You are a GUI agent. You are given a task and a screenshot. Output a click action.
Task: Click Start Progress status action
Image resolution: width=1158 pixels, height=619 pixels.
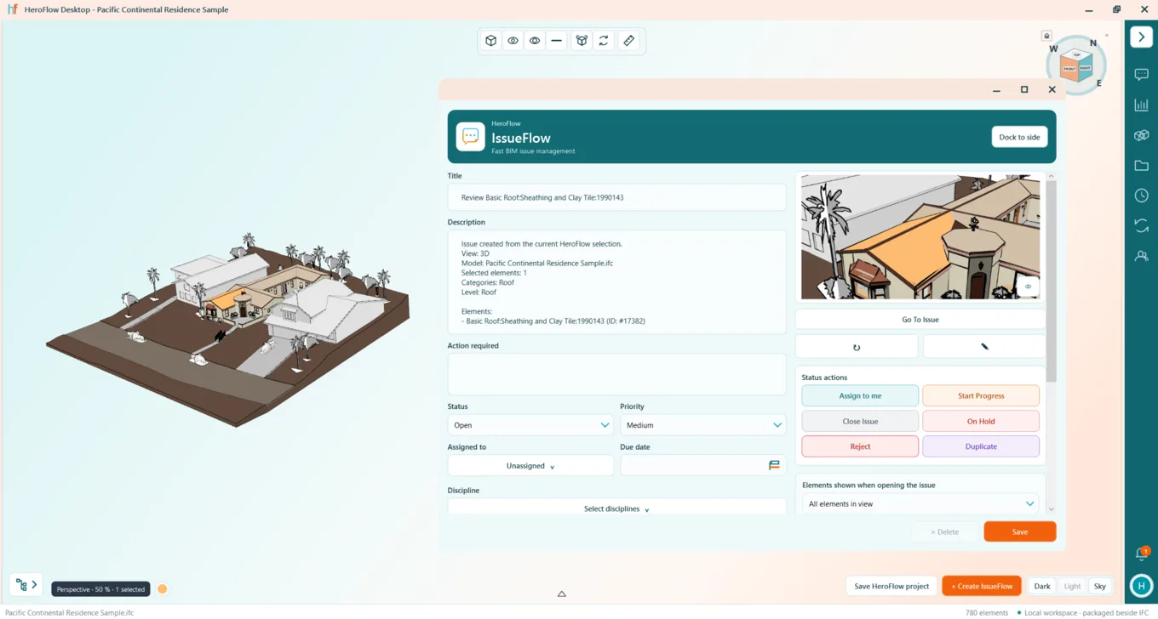981,395
